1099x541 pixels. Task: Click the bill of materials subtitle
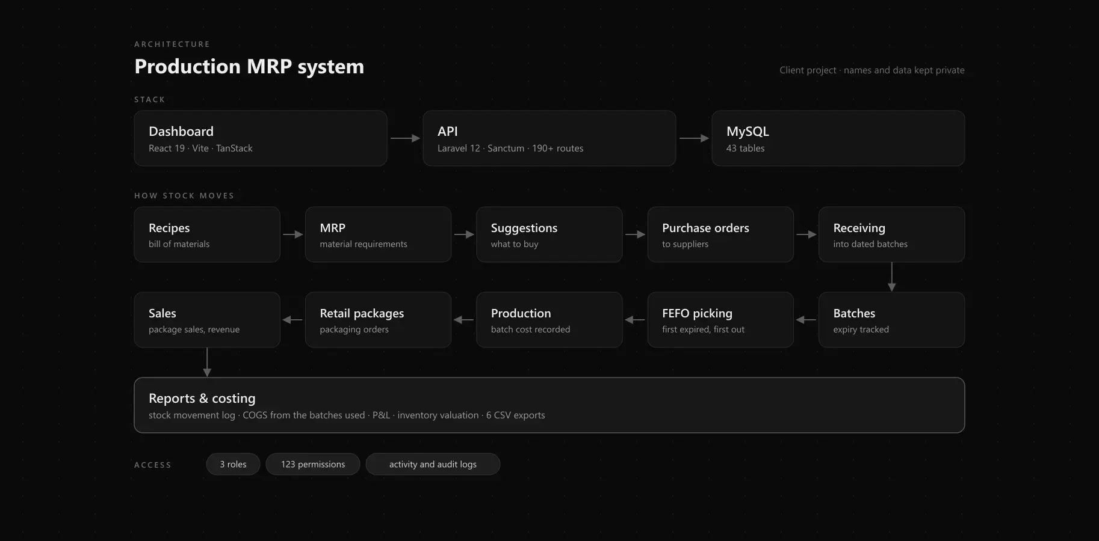(179, 244)
